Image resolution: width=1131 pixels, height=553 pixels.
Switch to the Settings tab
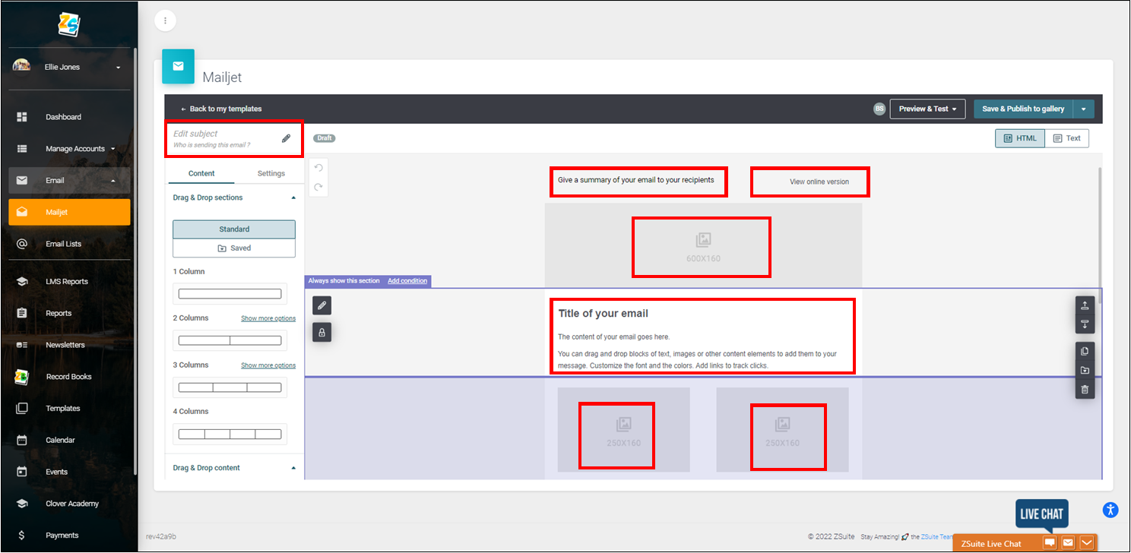[271, 173]
